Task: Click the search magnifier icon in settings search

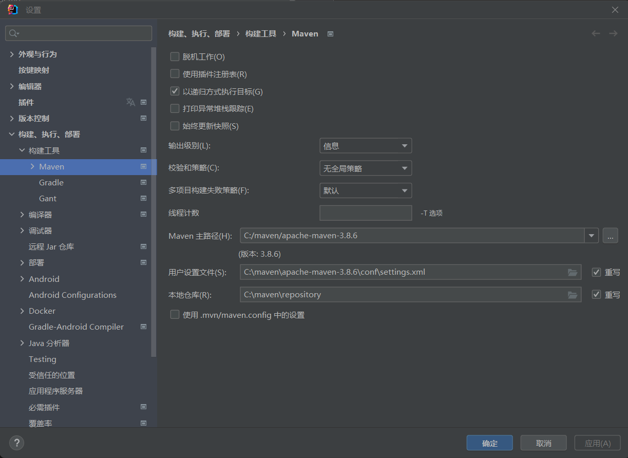Action: (x=13, y=33)
